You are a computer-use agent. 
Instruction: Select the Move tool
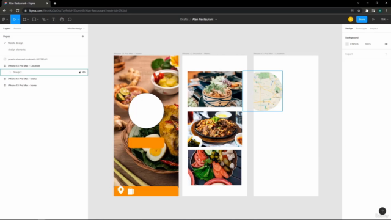(14, 19)
